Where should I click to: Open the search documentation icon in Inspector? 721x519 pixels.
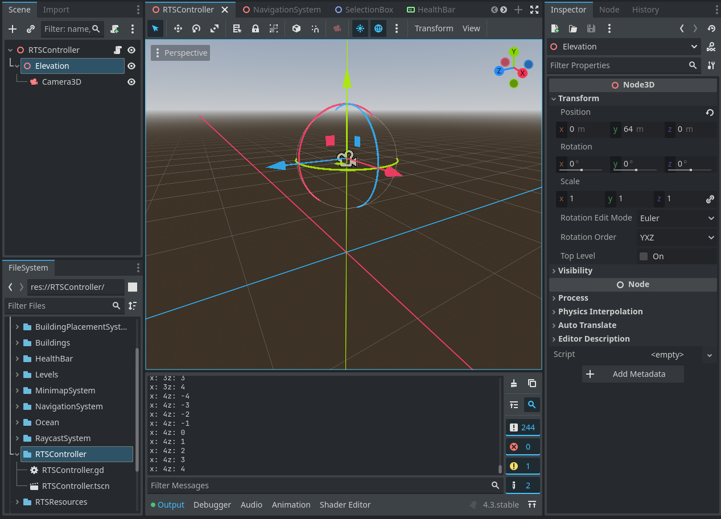click(711, 47)
